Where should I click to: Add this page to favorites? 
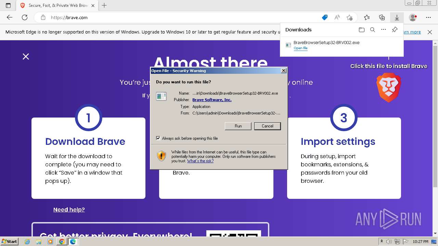pyautogui.click(x=349, y=17)
